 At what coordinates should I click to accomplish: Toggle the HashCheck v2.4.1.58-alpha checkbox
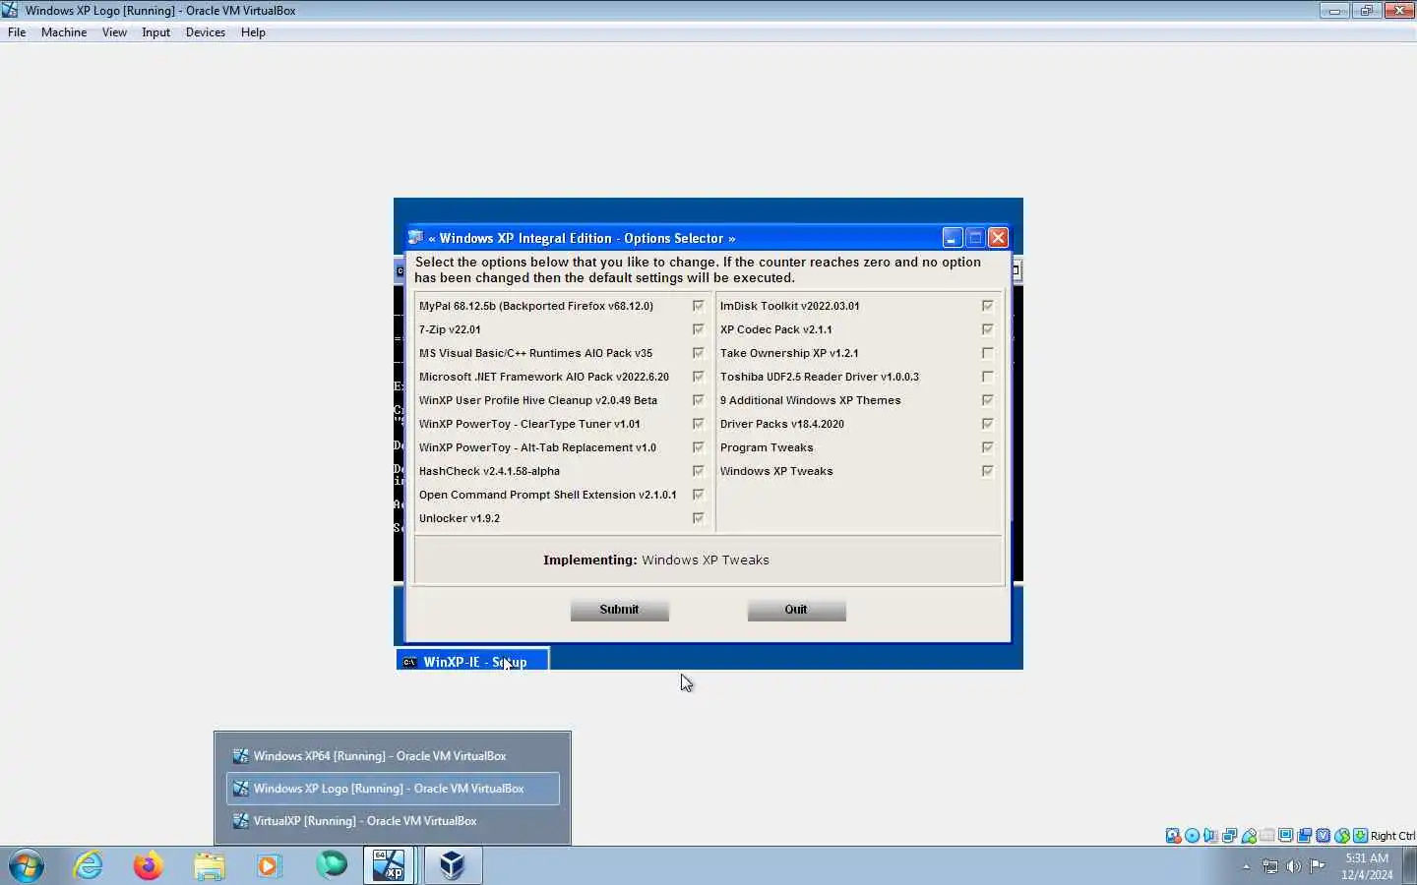pyautogui.click(x=698, y=471)
